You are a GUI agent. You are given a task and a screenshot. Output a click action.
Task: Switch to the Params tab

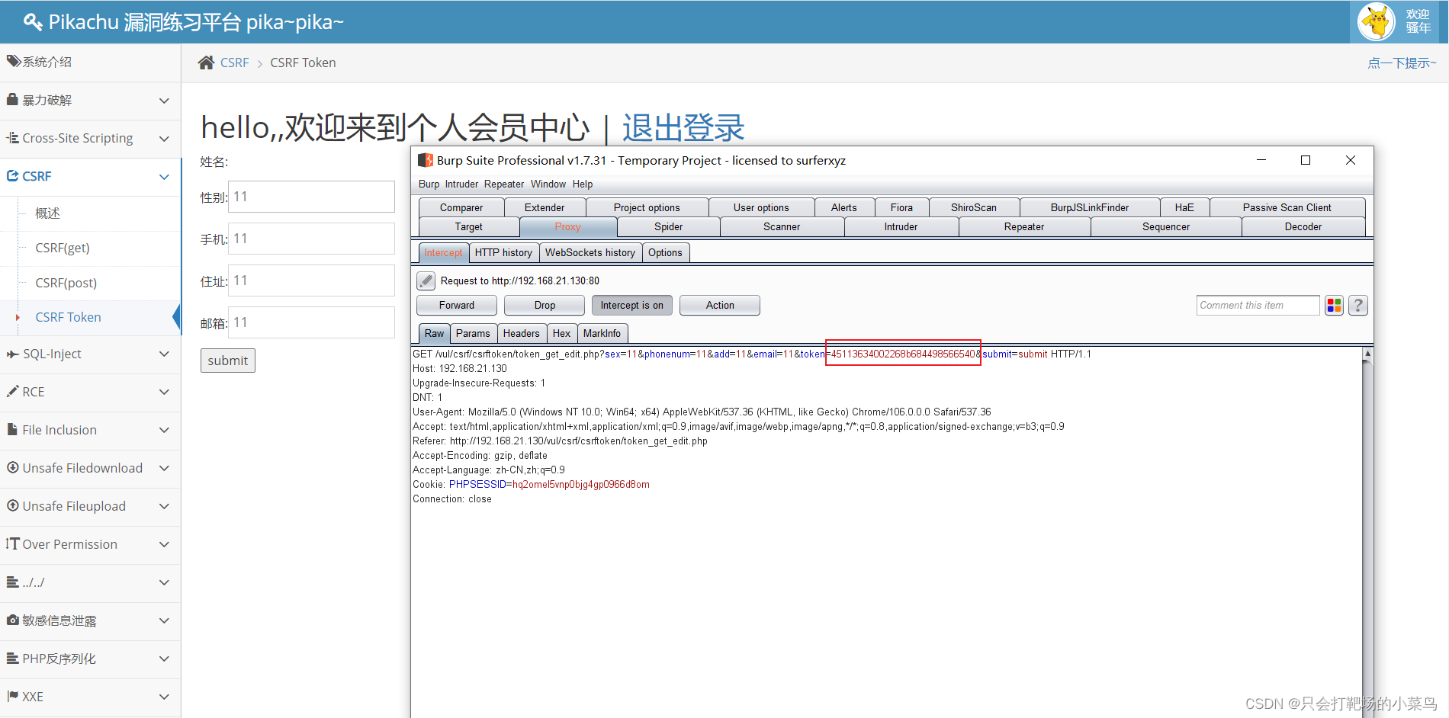point(473,334)
